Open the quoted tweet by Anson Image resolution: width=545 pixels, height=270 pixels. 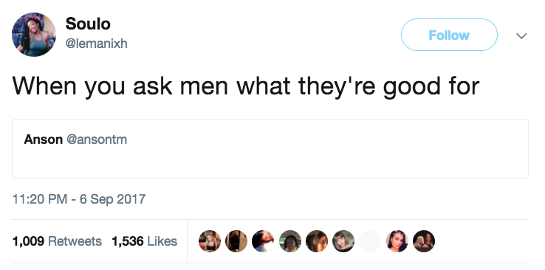[x=270, y=148]
